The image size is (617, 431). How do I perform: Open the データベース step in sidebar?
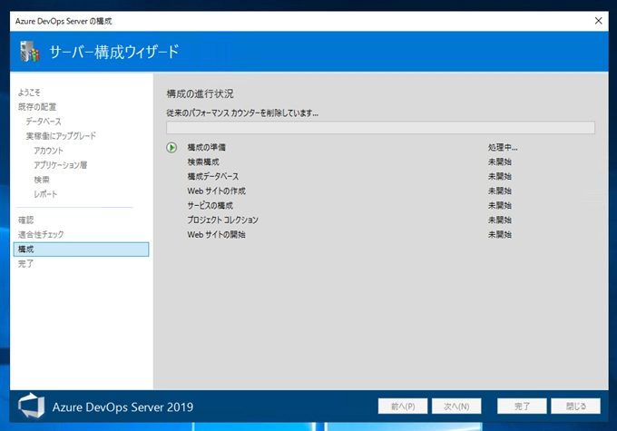click(44, 122)
